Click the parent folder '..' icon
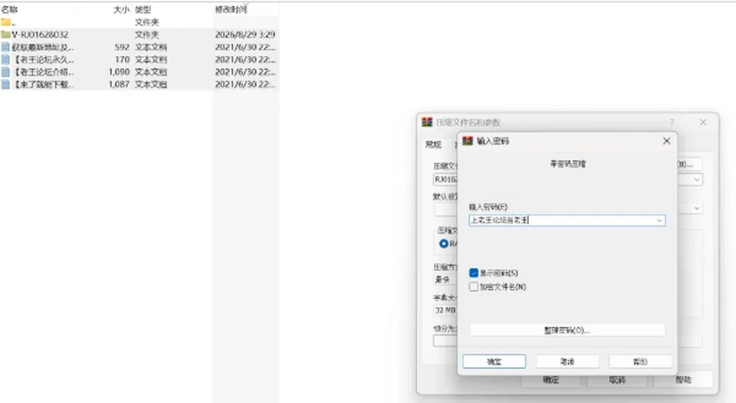The image size is (736, 403). click(5, 22)
